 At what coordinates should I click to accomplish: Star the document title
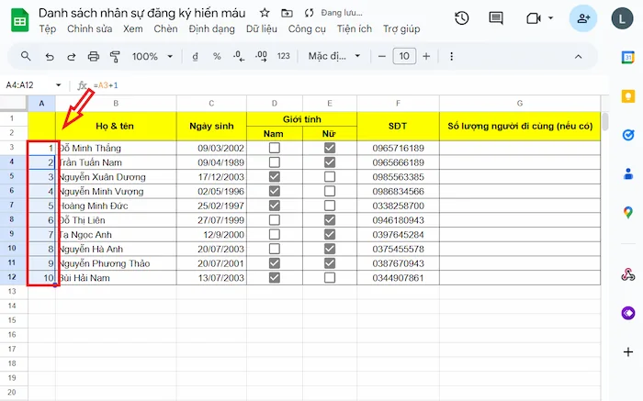[x=265, y=13]
